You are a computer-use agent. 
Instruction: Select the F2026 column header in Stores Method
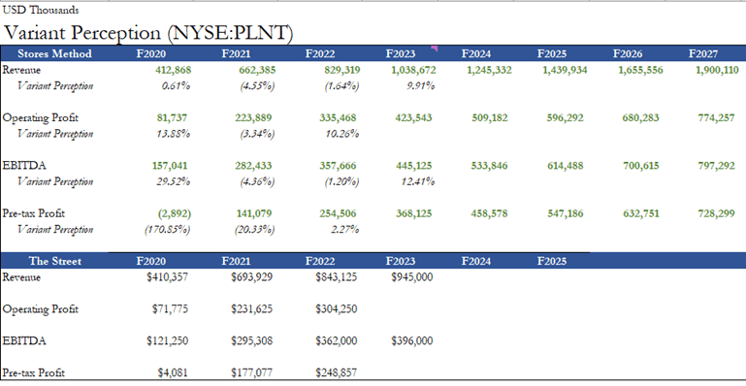628,53
